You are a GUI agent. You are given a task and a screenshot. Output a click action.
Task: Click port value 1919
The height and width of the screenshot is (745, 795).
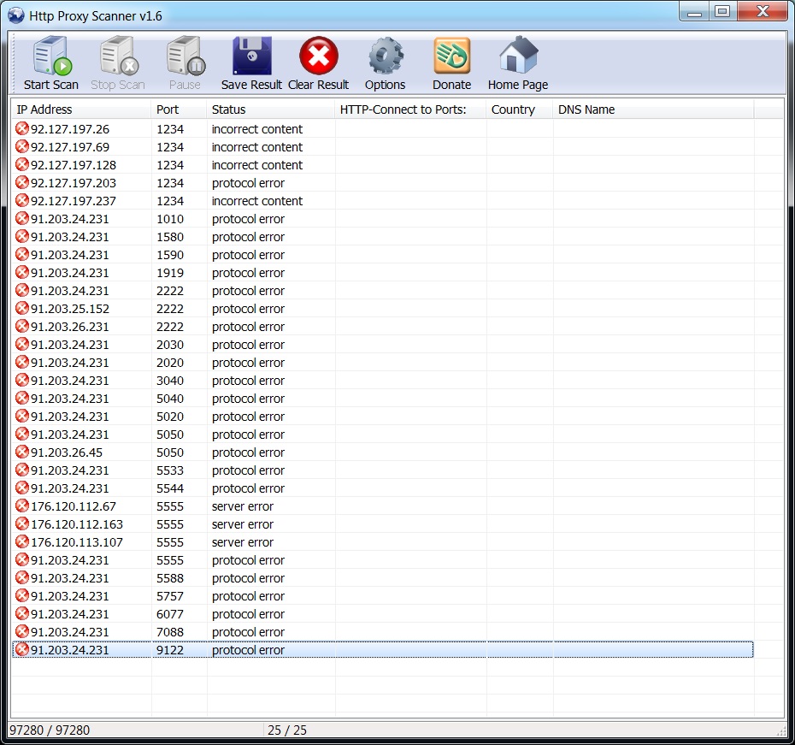point(170,273)
